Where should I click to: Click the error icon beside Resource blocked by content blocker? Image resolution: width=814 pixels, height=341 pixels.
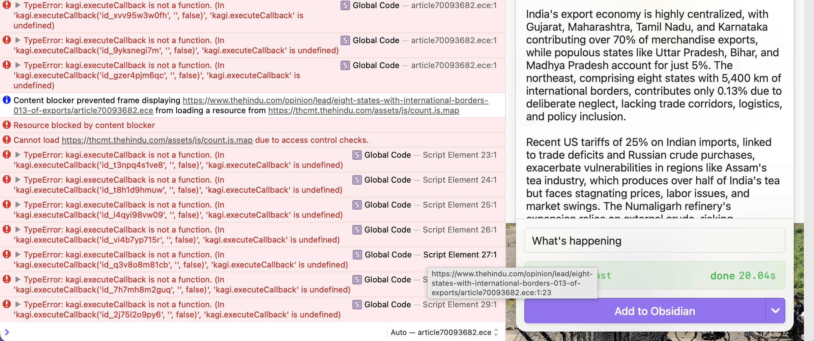coord(7,125)
